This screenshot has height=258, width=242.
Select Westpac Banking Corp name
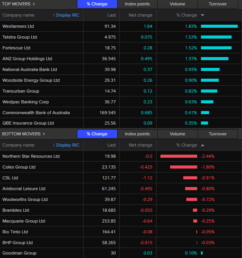tap(26, 102)
